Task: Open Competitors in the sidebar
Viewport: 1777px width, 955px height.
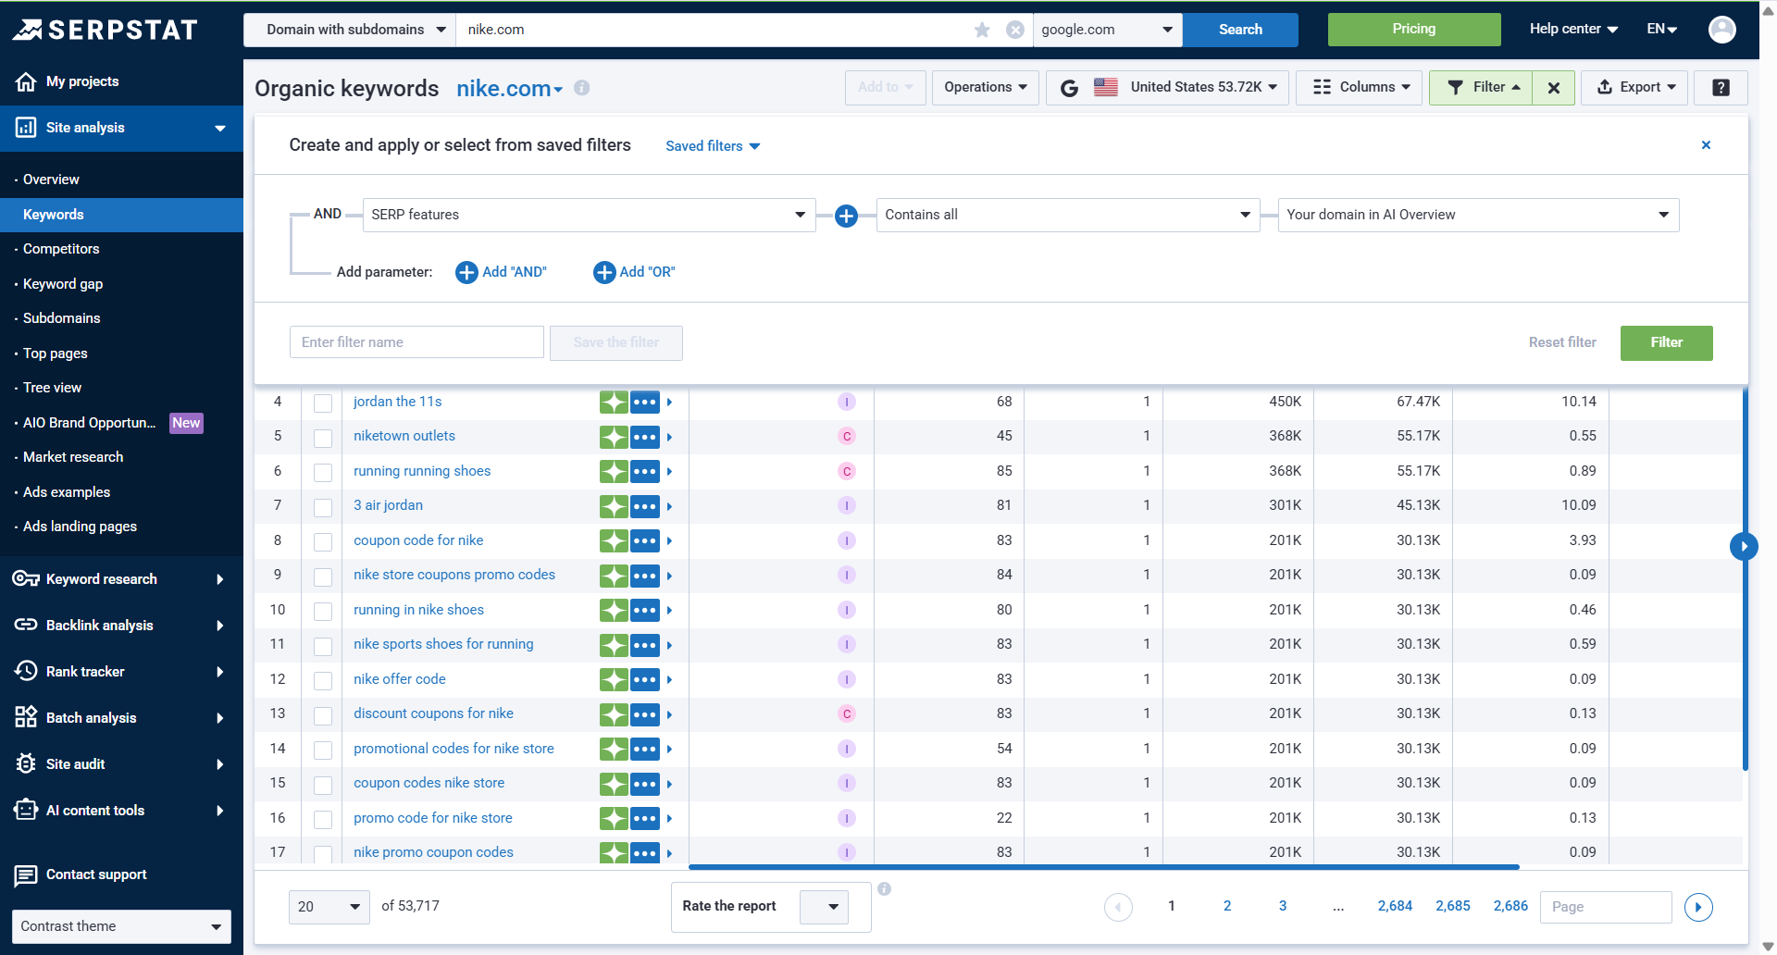Action: (x=61, y=249)
